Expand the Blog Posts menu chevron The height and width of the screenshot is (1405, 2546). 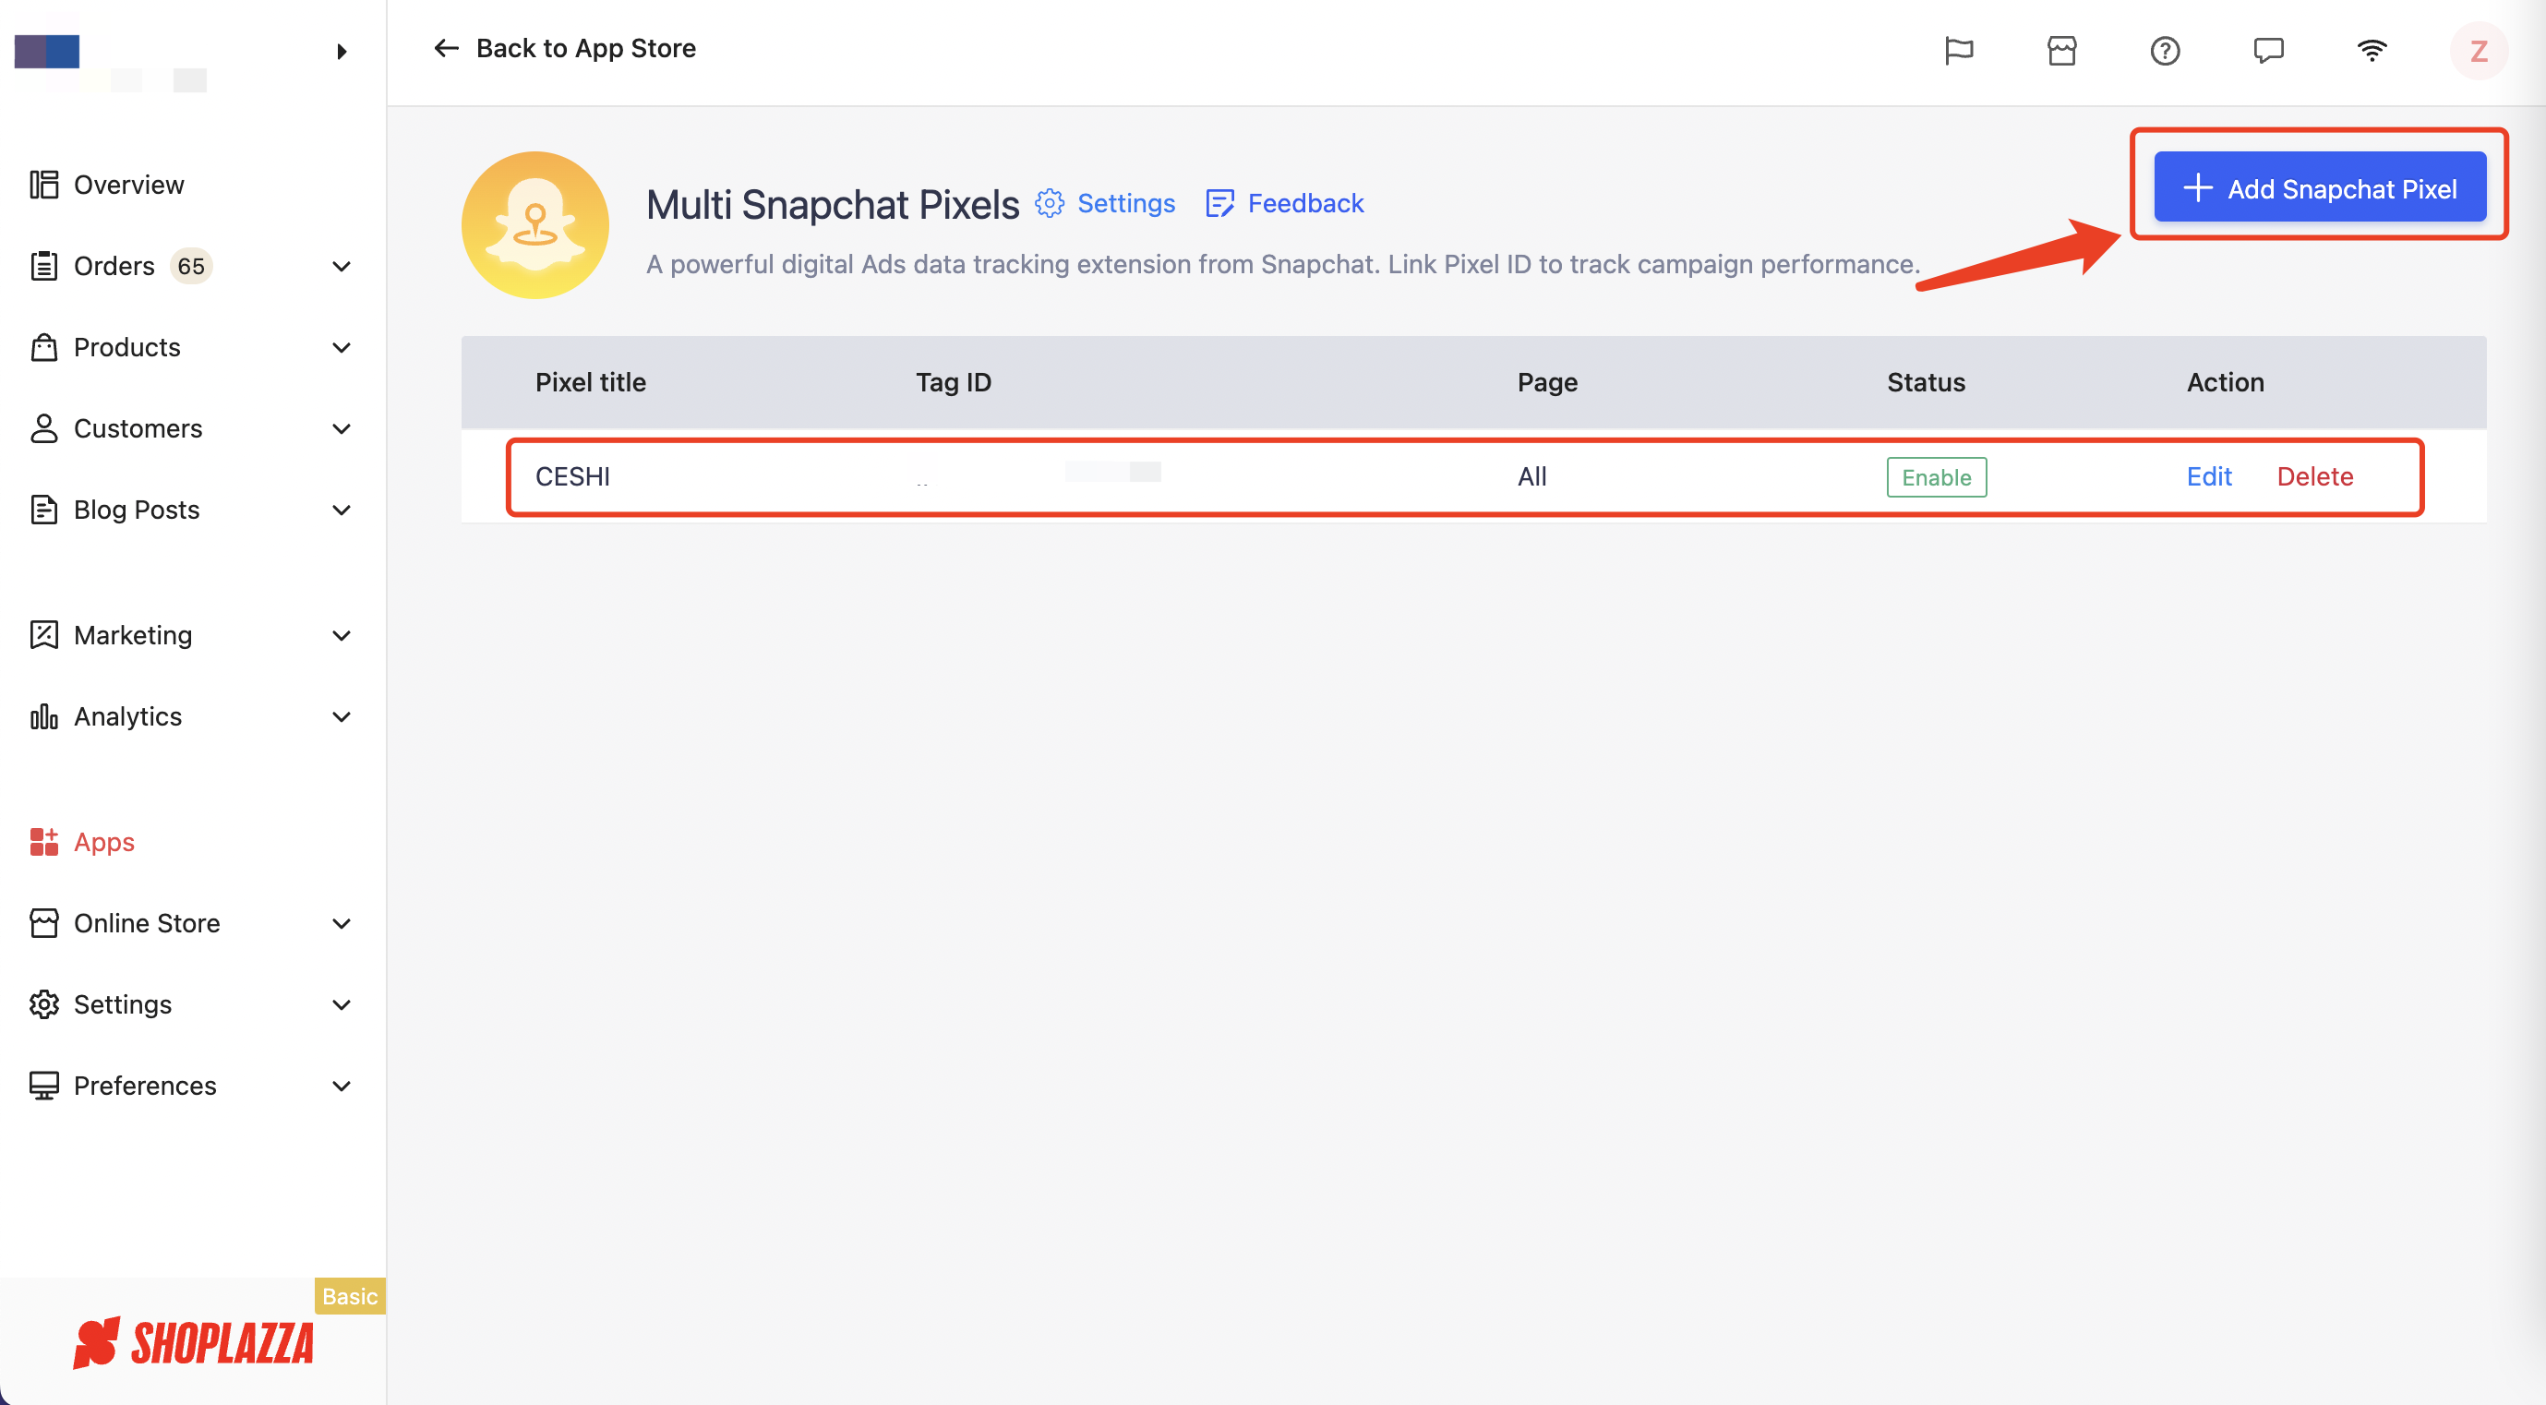[x=341, y=510]
